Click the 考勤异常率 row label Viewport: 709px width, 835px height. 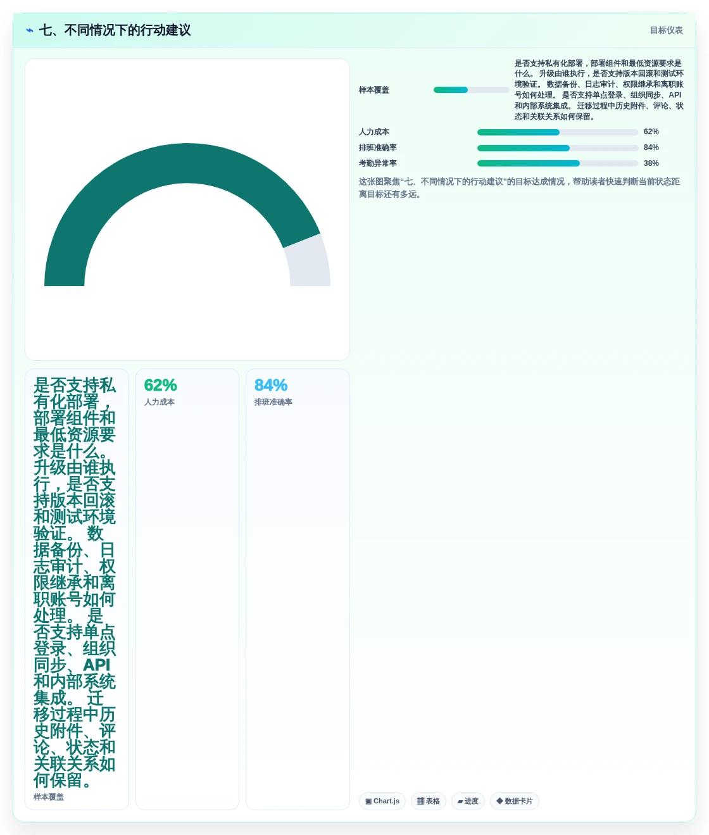(x=378, y=163)
